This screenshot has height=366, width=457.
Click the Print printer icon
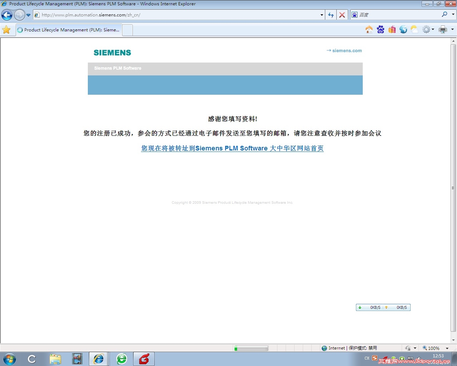tap(443, 30)
